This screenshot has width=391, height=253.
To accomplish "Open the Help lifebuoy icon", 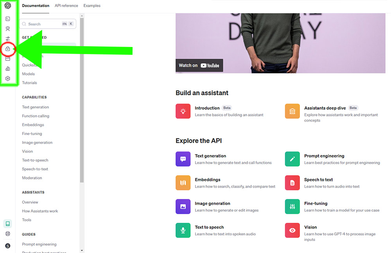I will click(8, 234).
